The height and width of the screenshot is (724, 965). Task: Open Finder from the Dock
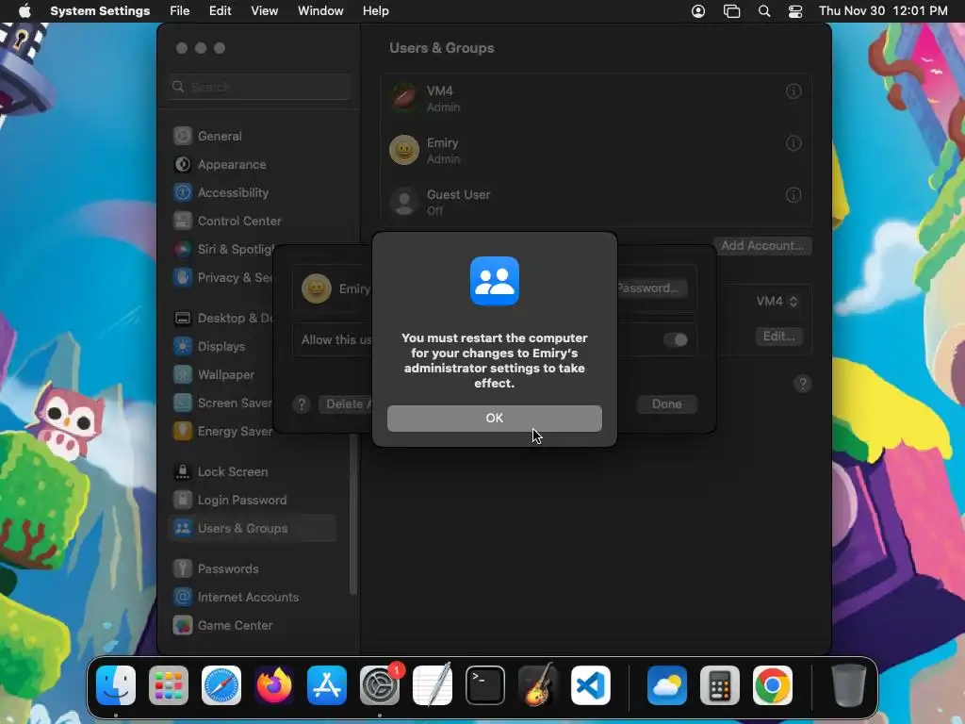click(x=116, y=685)
